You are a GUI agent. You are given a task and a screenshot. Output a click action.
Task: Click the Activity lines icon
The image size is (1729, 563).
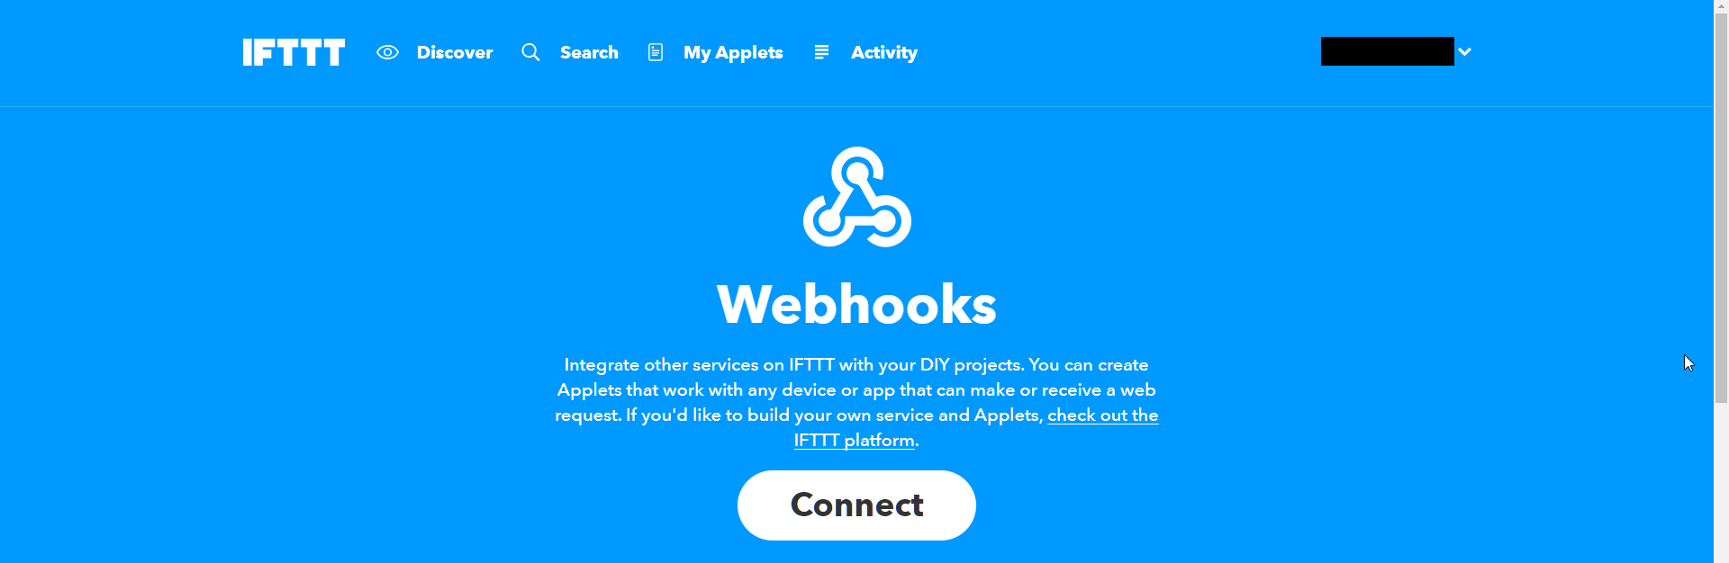[x=821, y=52]
